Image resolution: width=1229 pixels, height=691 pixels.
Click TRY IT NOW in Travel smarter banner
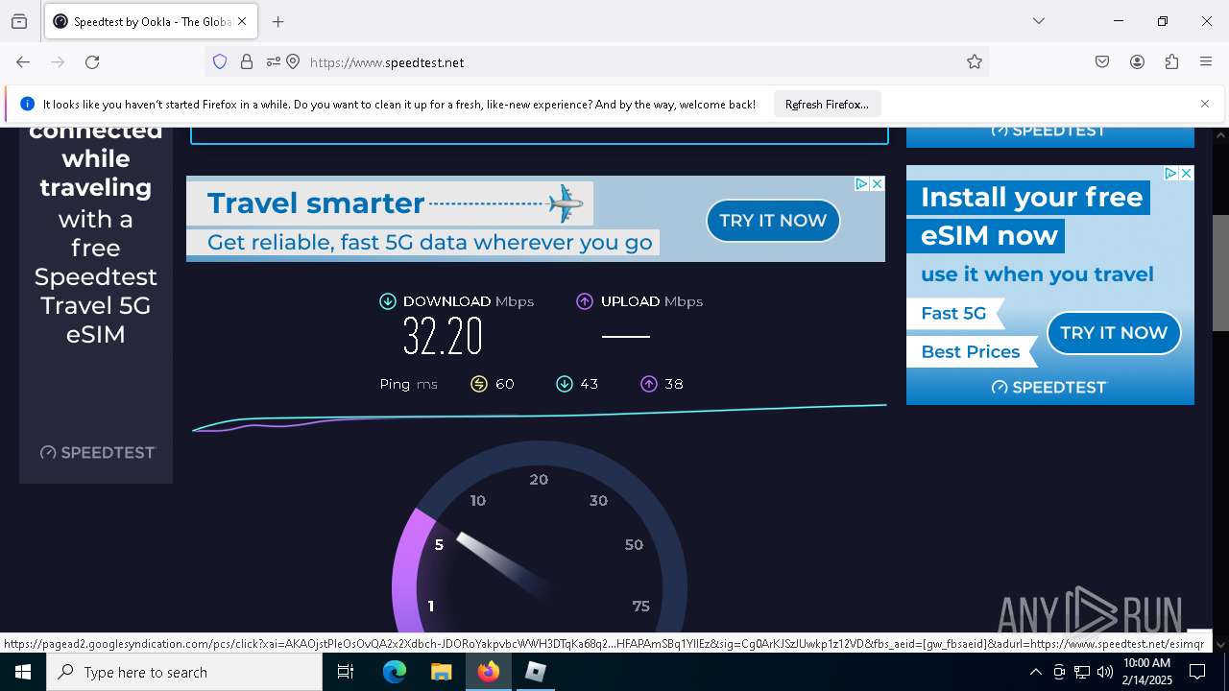pos(773,221)
